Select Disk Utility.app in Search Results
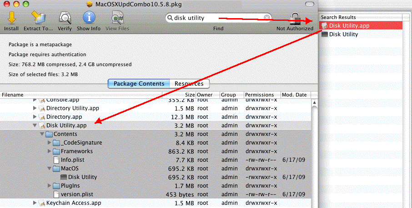Screen dimensions: 412x208 361,26
